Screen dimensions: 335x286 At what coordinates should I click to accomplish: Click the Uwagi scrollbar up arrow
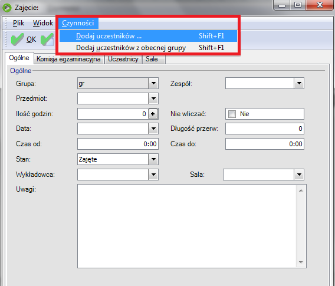click(301, 190)
